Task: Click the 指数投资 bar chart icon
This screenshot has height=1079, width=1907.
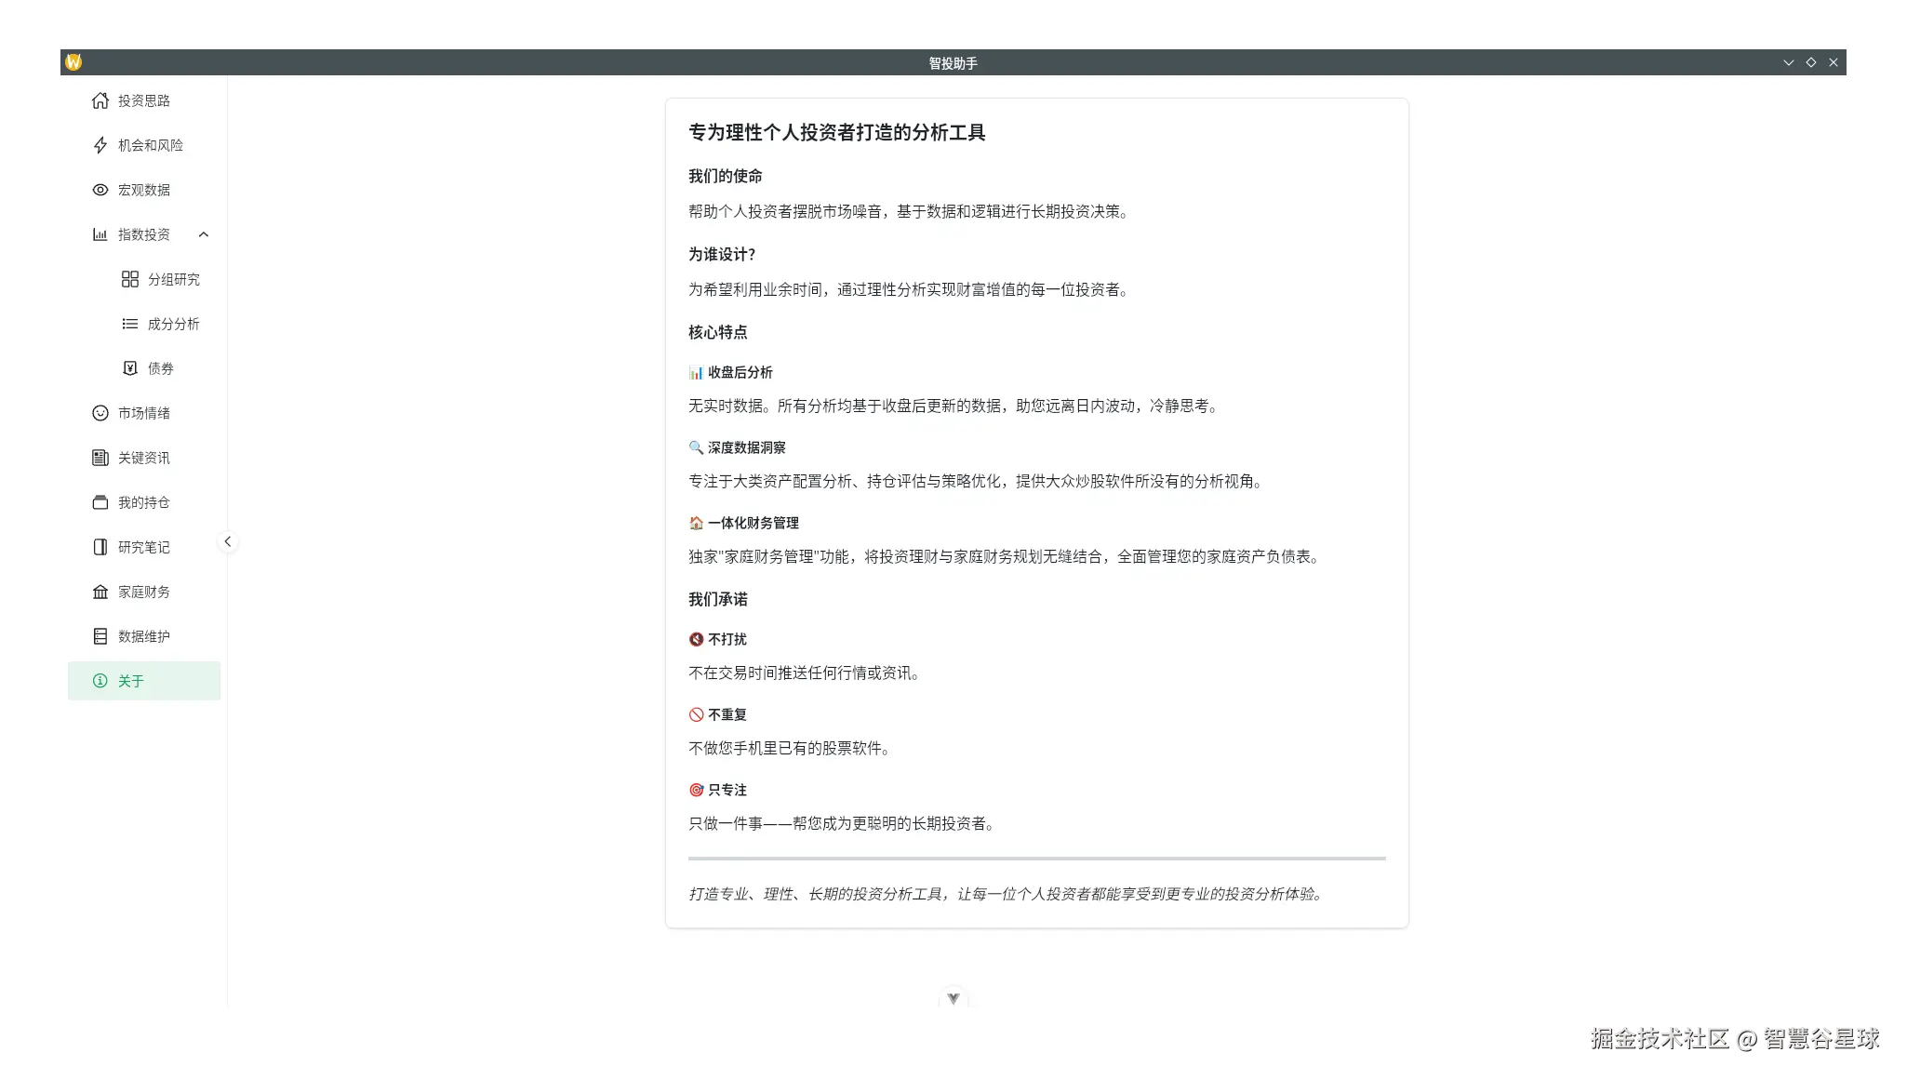Action: pyautogui.click(x=100, y=234)
